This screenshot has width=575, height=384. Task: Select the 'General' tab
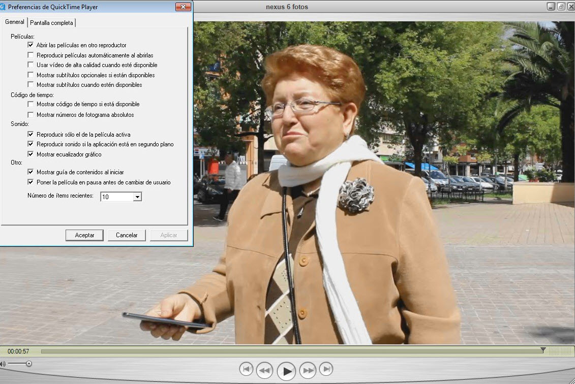14,22
